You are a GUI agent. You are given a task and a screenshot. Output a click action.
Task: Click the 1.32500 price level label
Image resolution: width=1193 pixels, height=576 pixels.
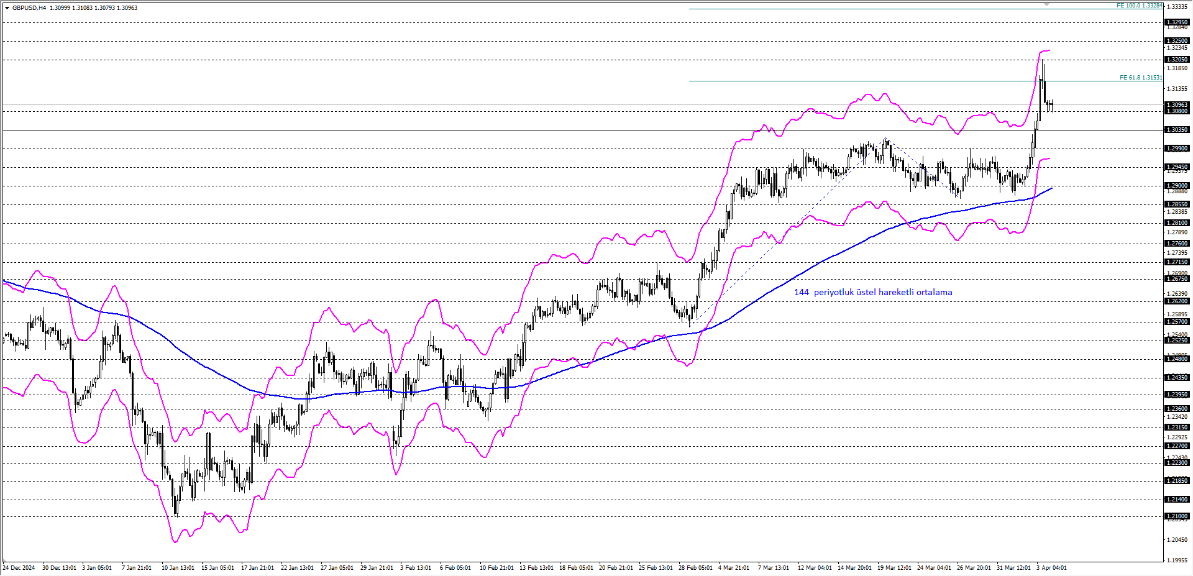click(x=1177, y=41)
